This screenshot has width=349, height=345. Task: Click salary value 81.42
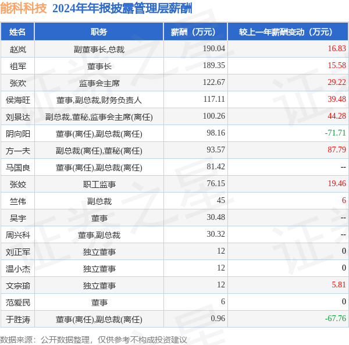[216, 167]
